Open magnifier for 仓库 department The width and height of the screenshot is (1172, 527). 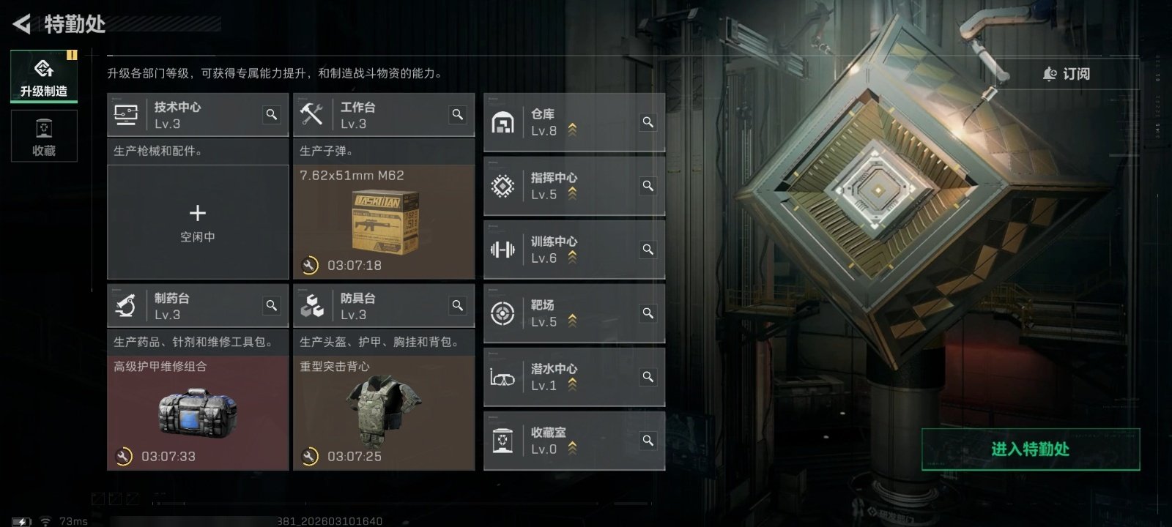point(648,122)
